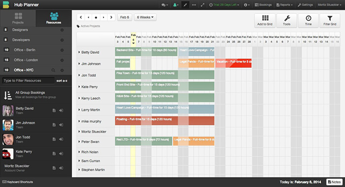Screen dimensions: 345x187
Task: Click the Hub Planner logo
Action: pyautogui.click(x=6, y=4)
